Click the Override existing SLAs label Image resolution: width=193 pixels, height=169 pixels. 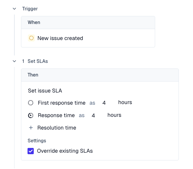pyautogui.click(x=65, y=151)
